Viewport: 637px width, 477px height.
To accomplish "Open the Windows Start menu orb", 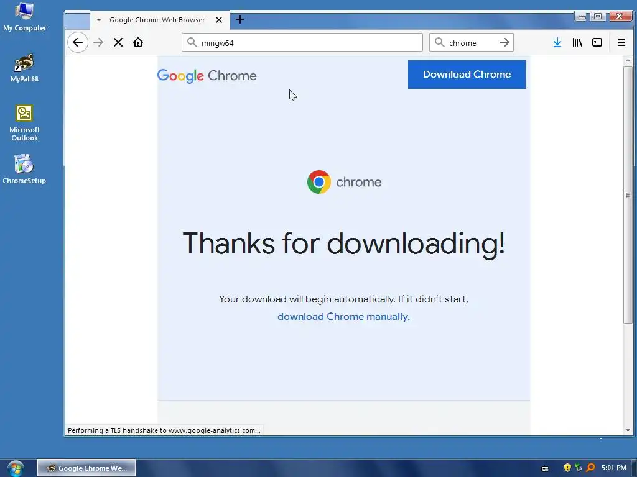I will (16, 468).
